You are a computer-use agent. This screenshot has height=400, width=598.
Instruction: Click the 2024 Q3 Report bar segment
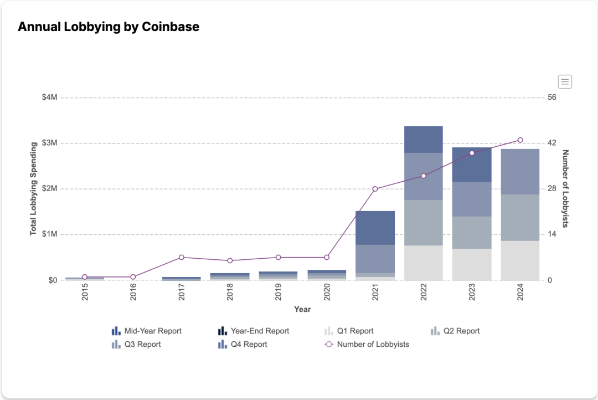(520, 172)
